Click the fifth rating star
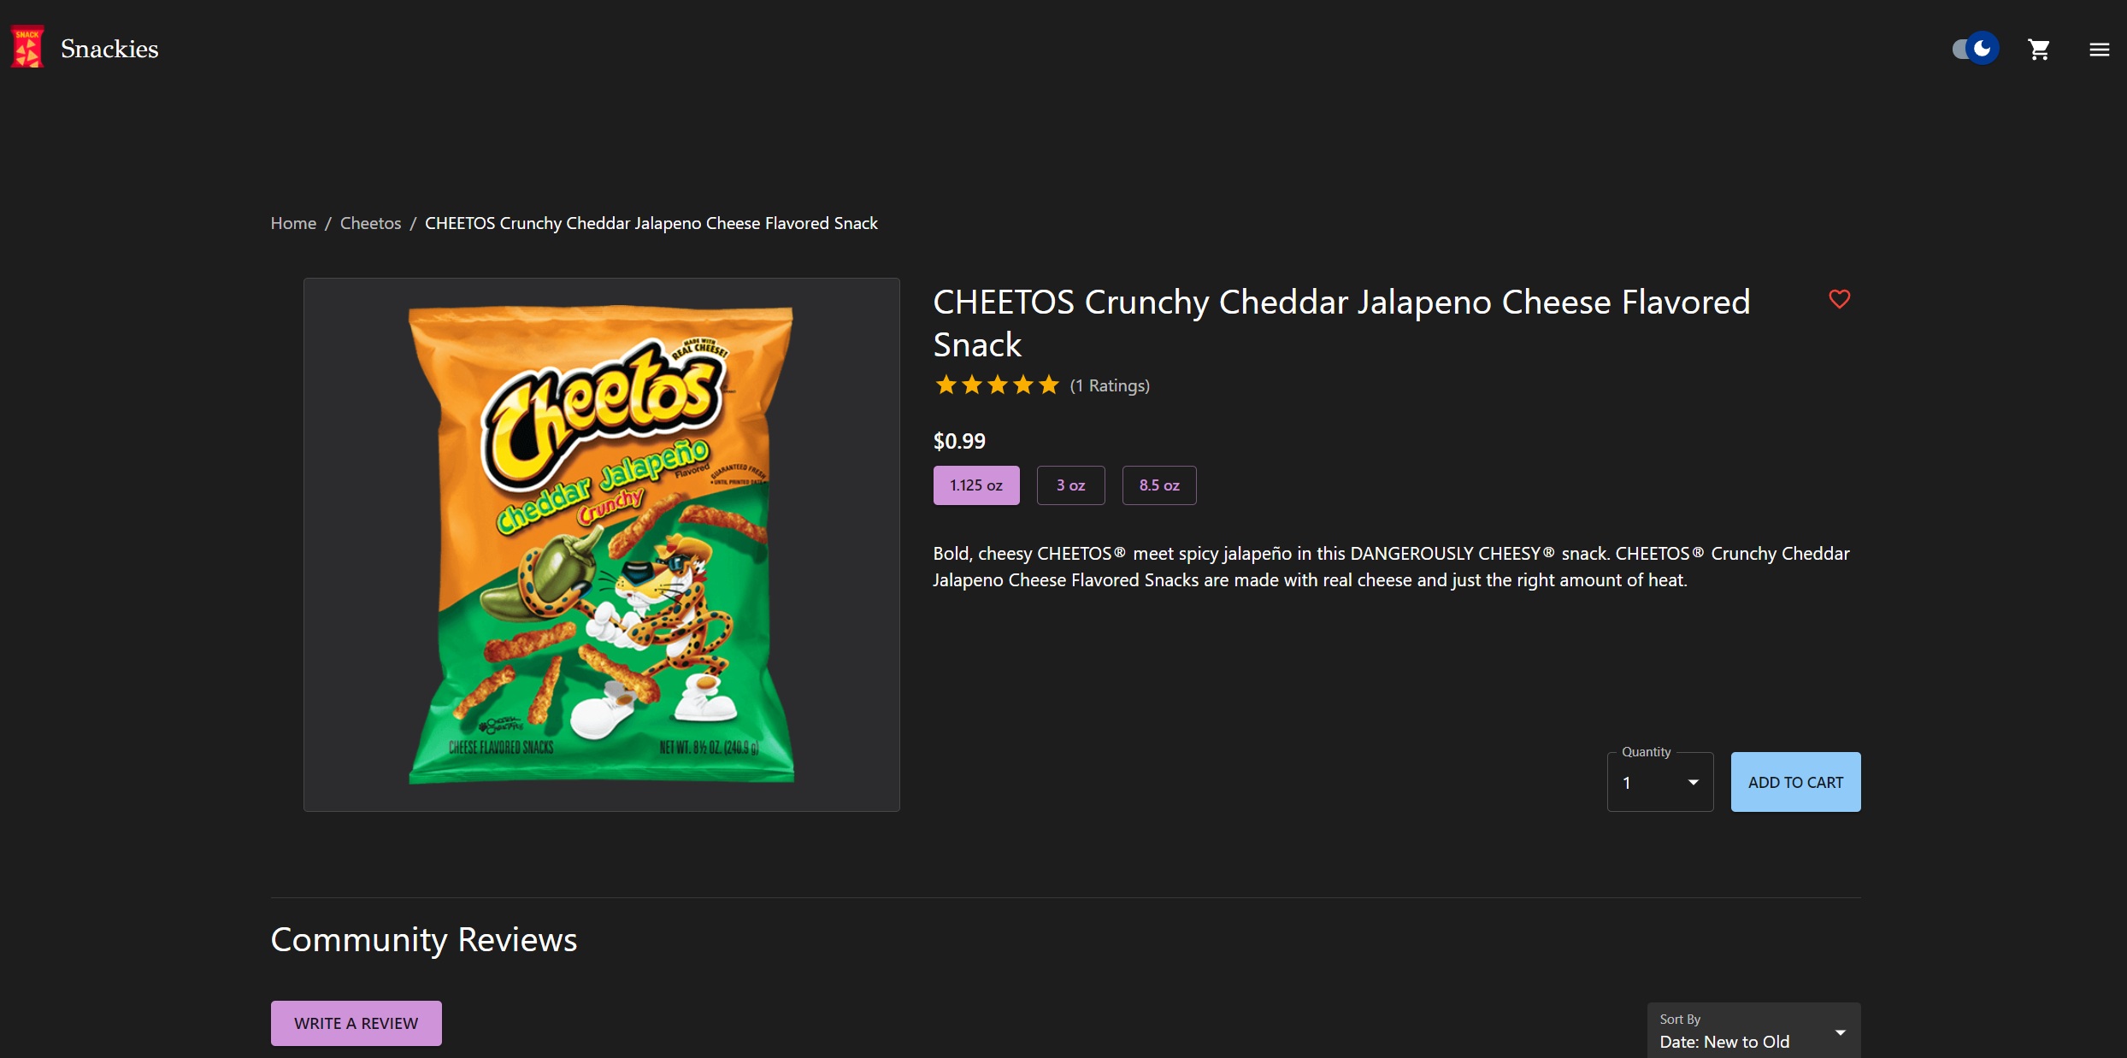The image size is (2127, 1058). [1049, 385]
